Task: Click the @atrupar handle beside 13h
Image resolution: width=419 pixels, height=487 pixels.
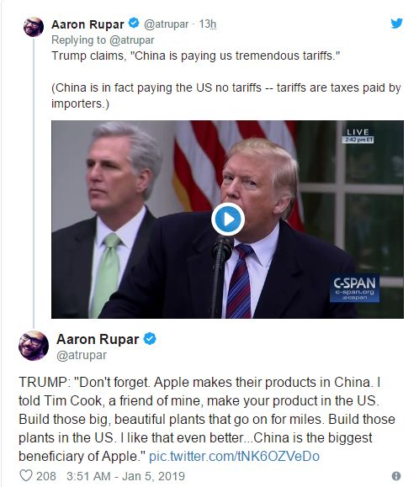Action: click(x=167, y=24)
